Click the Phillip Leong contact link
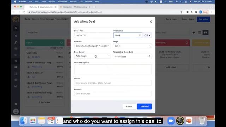226x127 pixels. click(37, 67)
